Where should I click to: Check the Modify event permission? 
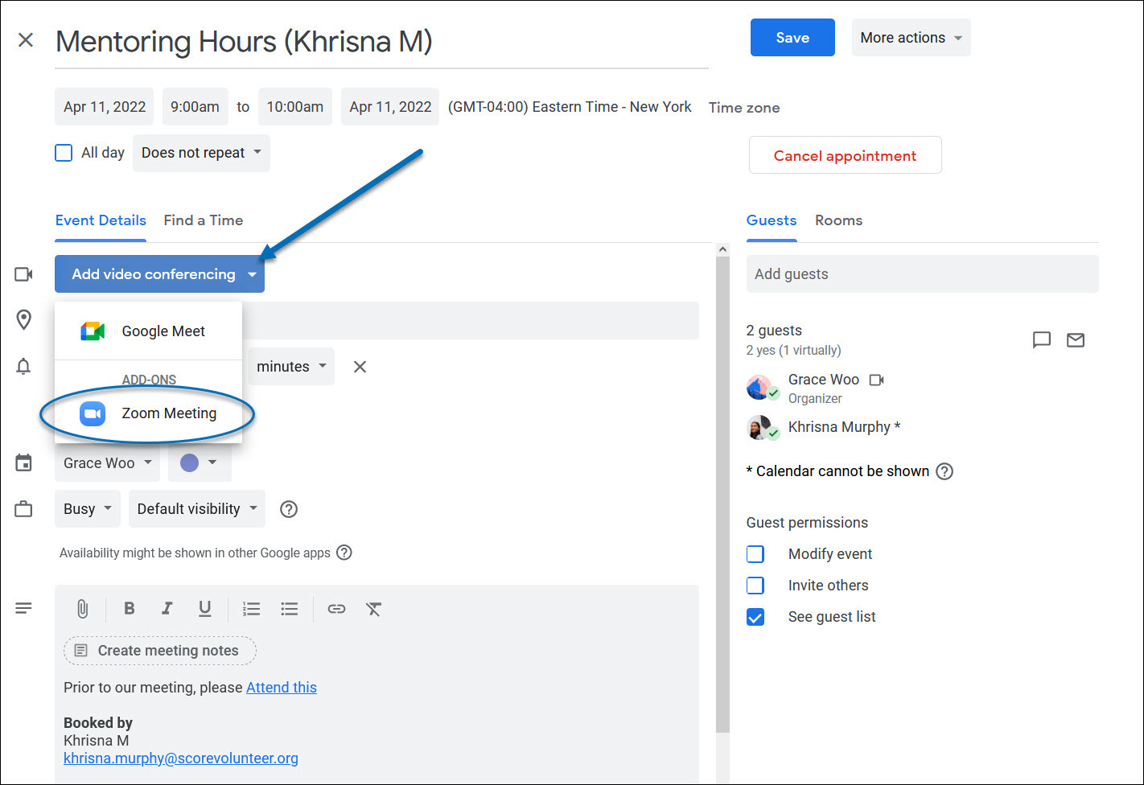click(x=755, y=554)
